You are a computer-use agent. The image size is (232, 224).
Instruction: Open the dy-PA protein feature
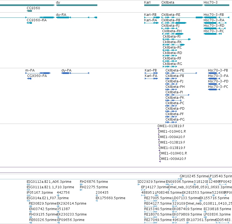[66, 70]
